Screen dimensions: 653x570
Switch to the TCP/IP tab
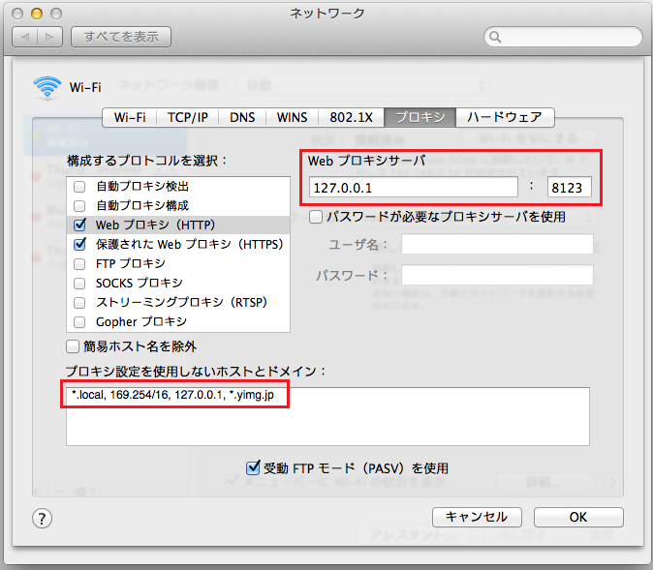click(187, 117)
